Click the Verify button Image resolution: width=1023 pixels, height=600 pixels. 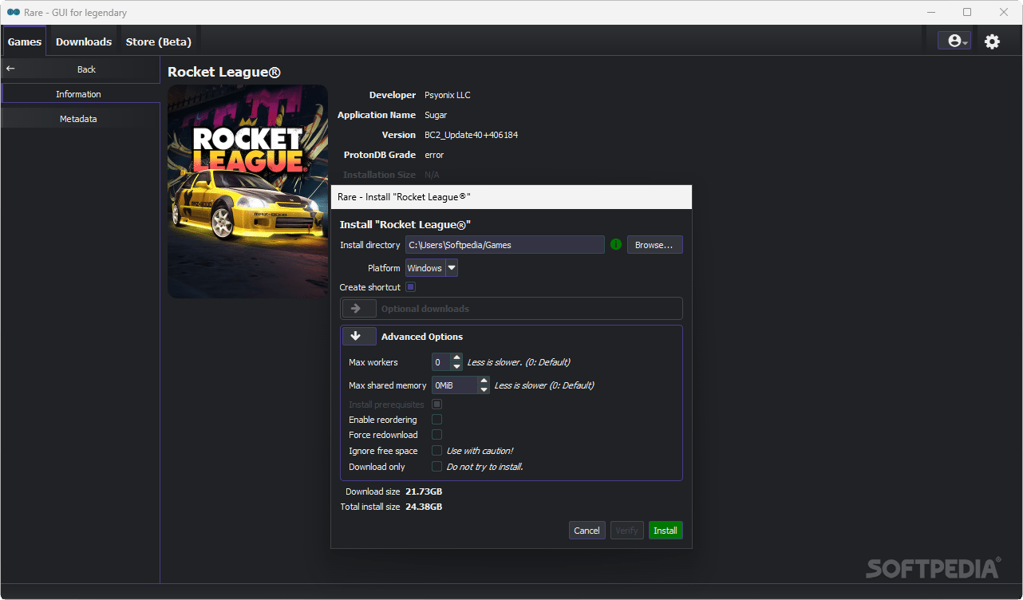(626, 531)
